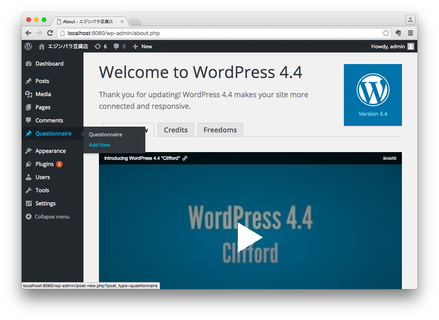The image size is (439, 320).
Task: Click the SHARE button on the video
Action: (390, 158)
